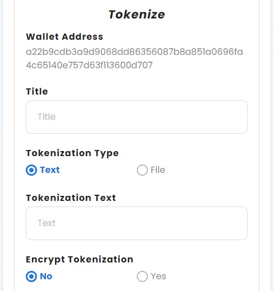Click the Wallet Address label
The width and height of the screenshot is (274, 291).
coord(64,36)
